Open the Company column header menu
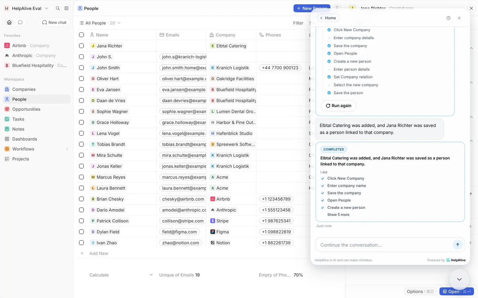 231,35
